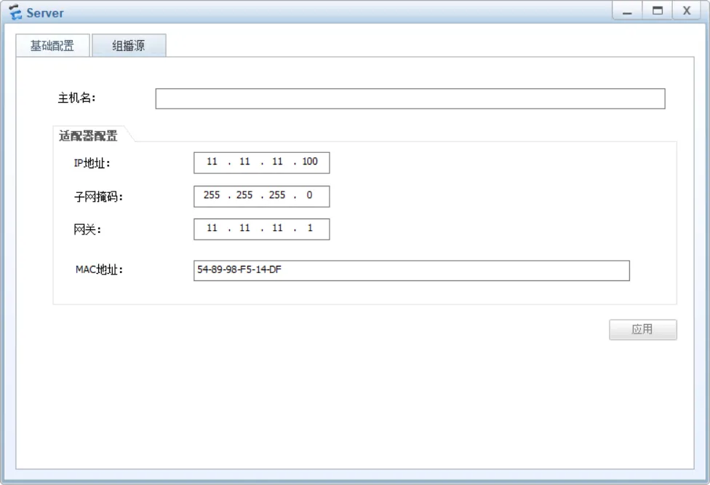Click the 适配器配置 group label
The image size is (710, 485).
[x=88, y=135]
